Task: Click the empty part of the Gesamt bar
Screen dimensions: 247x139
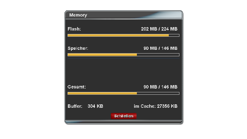Action: tap(158, 93)
